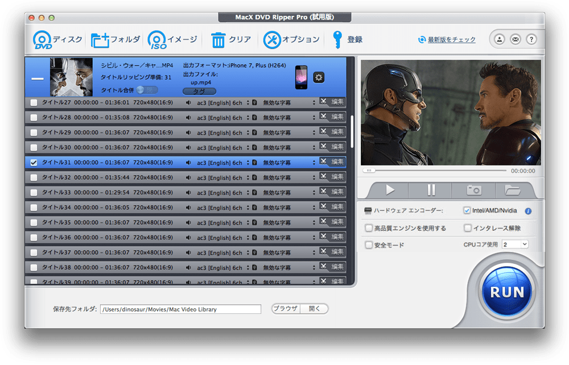
Task: Take snapshot with camera icon
Action: (474, 190)
